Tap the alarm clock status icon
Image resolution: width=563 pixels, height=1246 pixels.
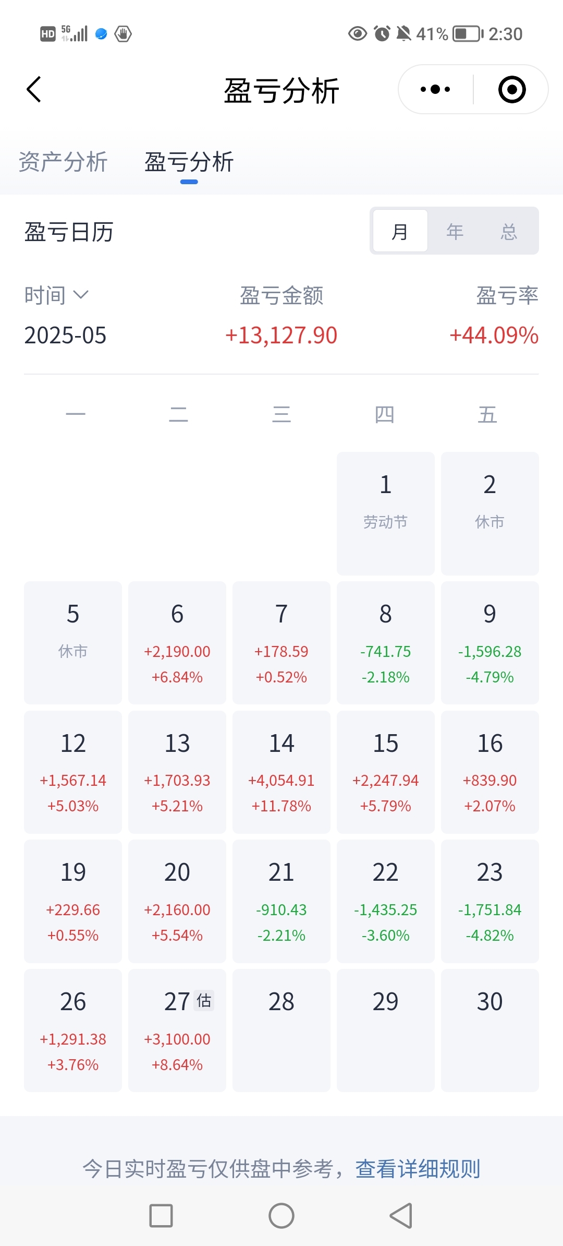coord(382,34)
